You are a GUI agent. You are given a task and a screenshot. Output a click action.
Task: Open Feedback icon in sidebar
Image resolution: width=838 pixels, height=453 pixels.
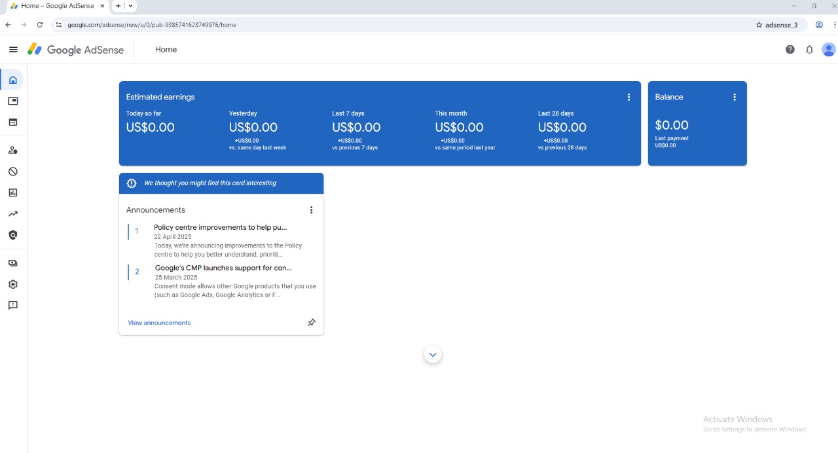tap(12, 305)
